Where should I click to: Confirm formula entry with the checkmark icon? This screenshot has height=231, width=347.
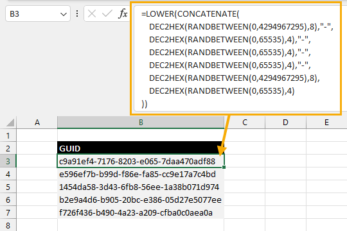pos(107,14)
